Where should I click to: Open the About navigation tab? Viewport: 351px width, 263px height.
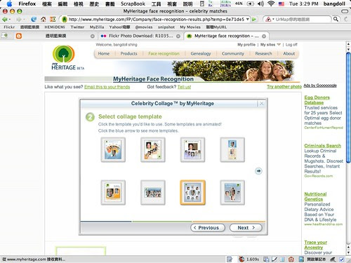click(x=289, y=53)
